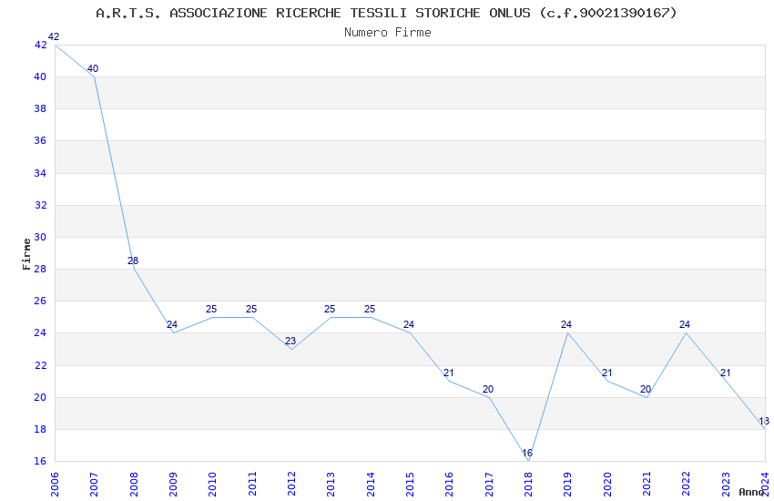Screen dimensions: 774x501
Task: Select the 2022 peak labeled 24
Action: (686, 332)
